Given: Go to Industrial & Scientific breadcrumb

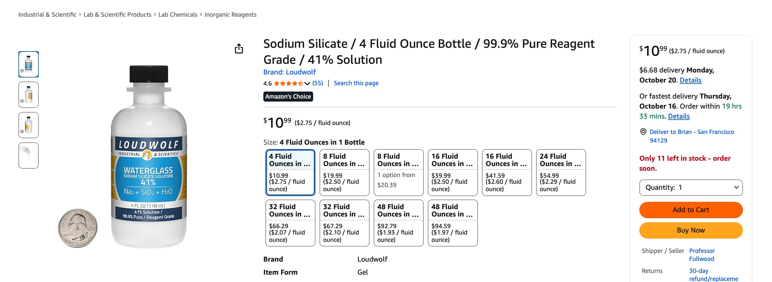Looking at the screenshot, I should coord(47,15).
